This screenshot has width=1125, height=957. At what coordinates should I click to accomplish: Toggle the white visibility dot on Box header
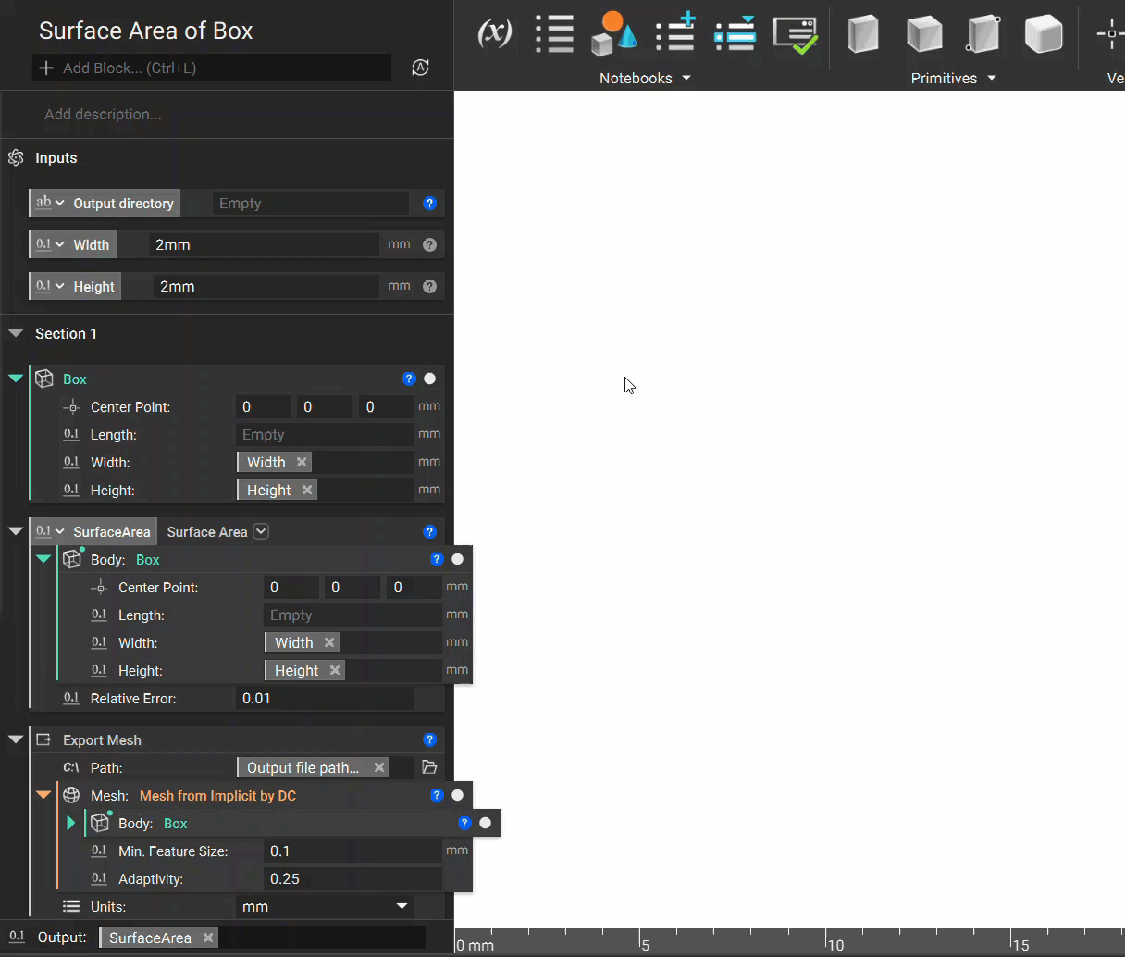429,379
